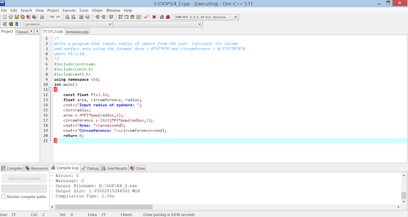Screen dimensions: 408x217
Task: Switch to the Debug tab below the editor
Action: (x=90, y=168)
